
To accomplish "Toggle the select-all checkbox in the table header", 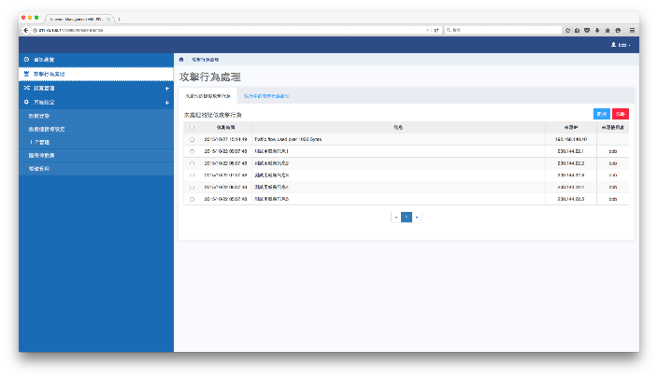I will click(x=193, y=128).
